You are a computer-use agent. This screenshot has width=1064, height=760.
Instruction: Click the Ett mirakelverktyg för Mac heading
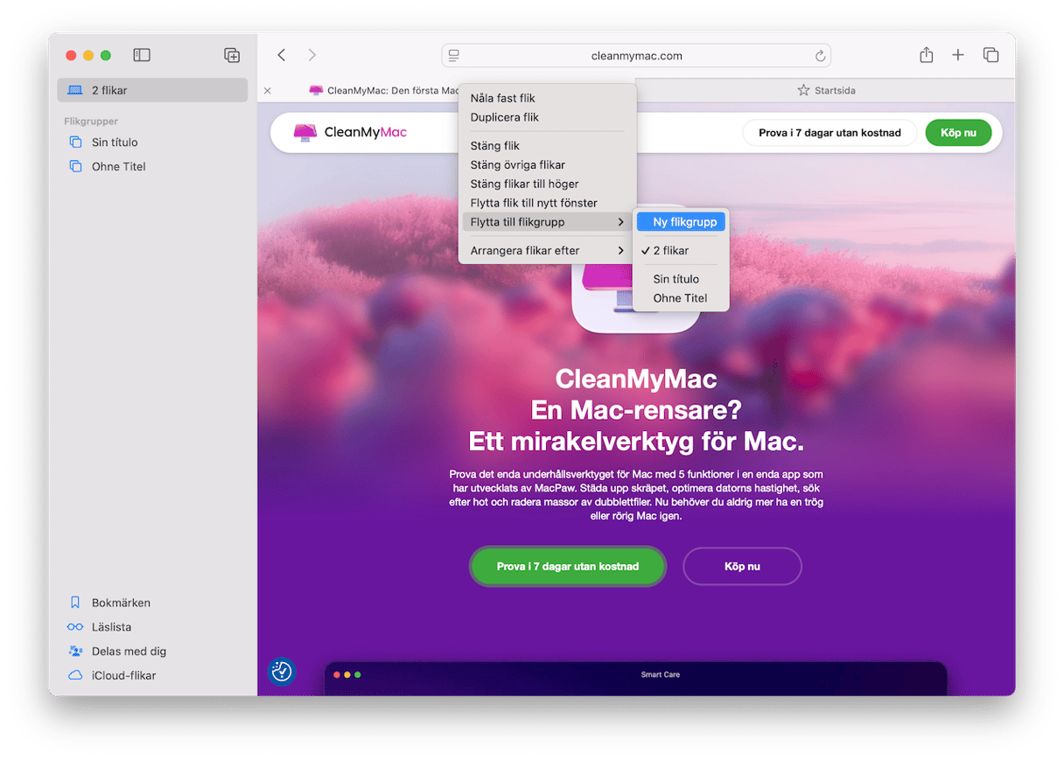tap(636, 441)
